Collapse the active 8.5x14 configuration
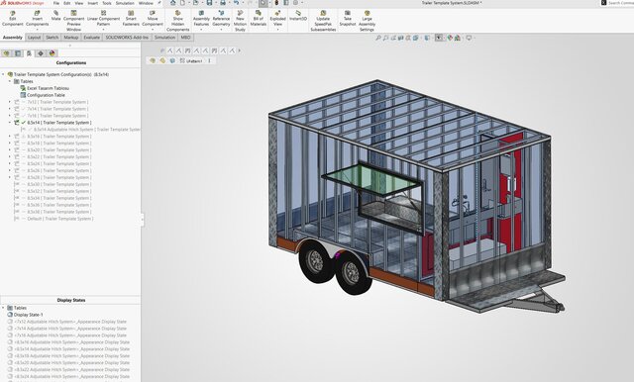 pos(10,123)
